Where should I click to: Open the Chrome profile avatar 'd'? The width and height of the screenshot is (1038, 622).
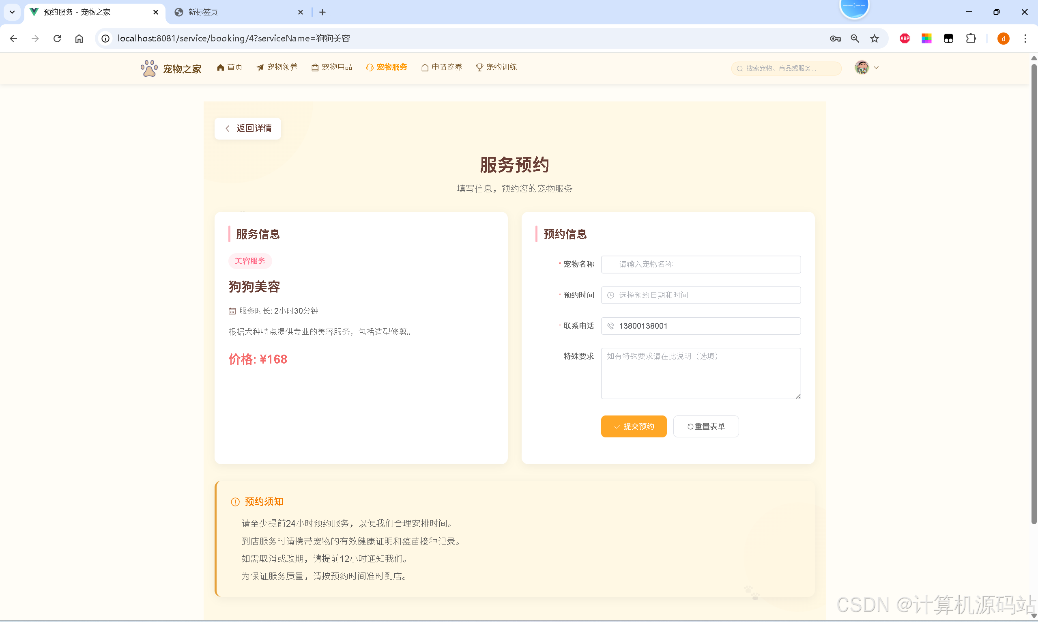(x=1003, y=39)
